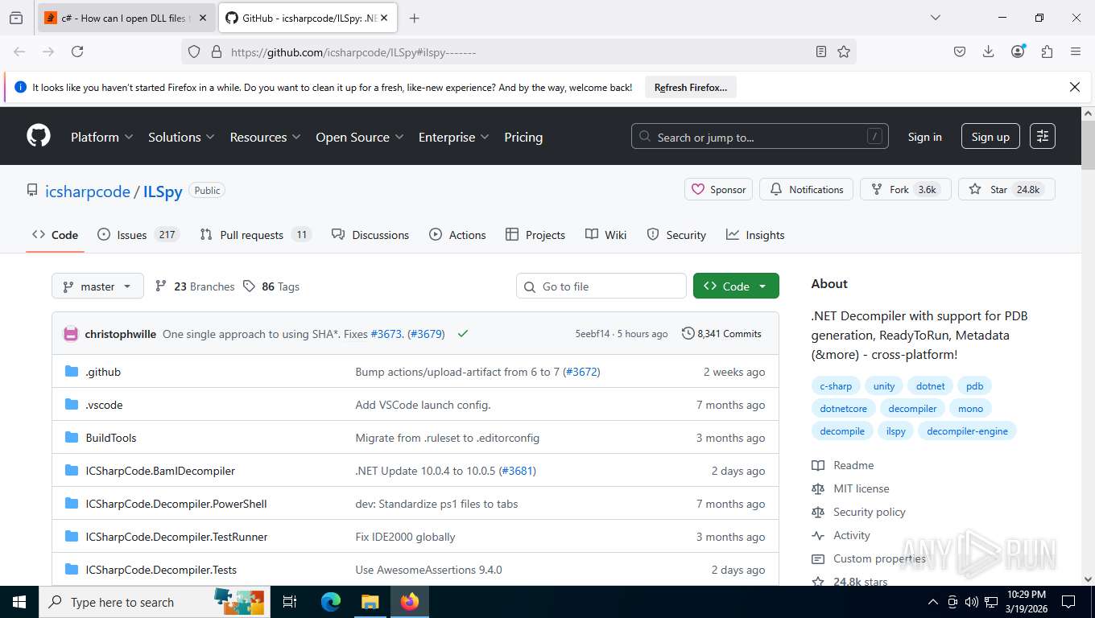Open GitHub appearance settings icon button
Image resolution: width=1095 pixels, height=618 pixels.
coord(1043,137)
